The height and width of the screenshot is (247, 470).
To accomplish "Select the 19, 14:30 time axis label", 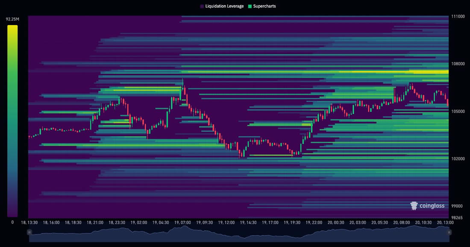I will pos(248,222).
